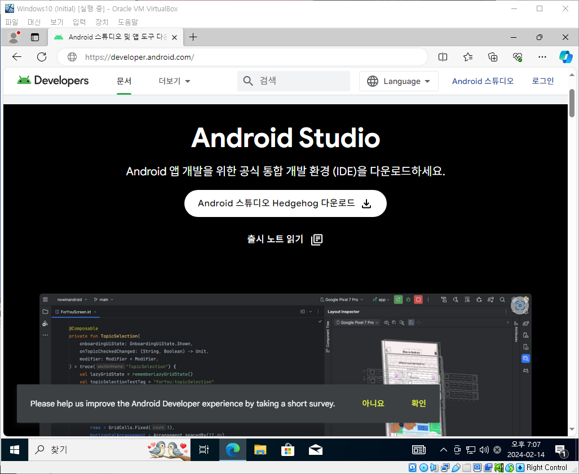The height and width of the screenshot is (474, 579).
Task: Click VirtualBox audio status icon
Action: click(435, 468)
